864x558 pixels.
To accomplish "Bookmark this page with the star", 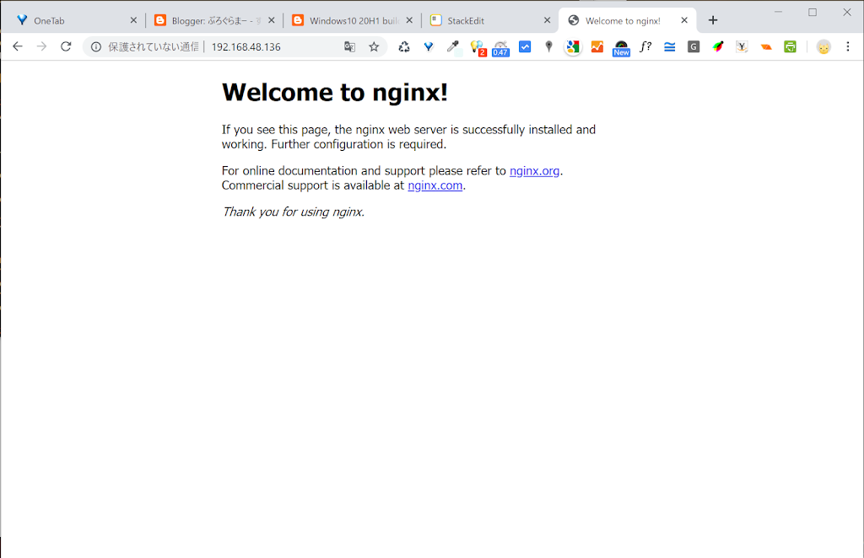I will pos(374,46).
